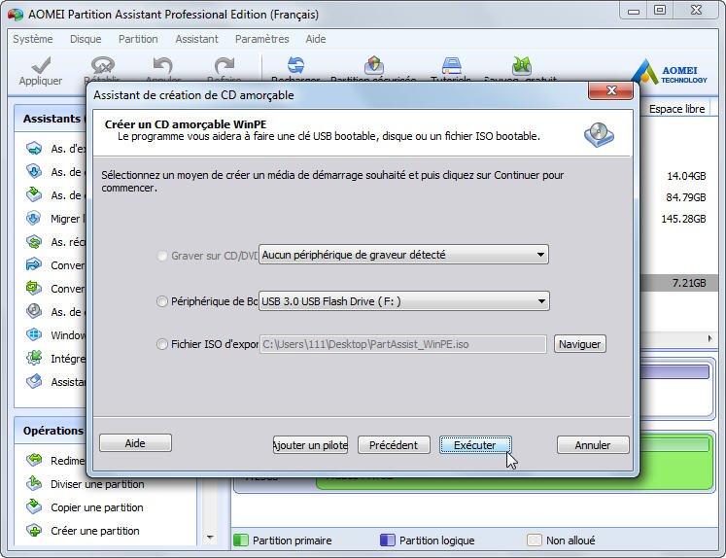Click the 'As. réc' recovery wizard icon
The width and height of the screenshot is (726, 558).
(34, 242)
